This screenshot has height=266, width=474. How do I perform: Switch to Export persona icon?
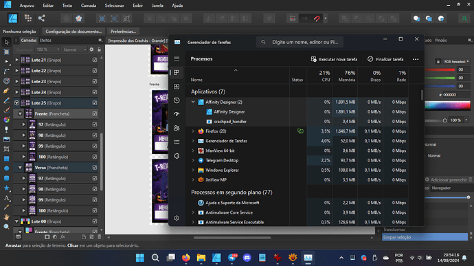coord(41,18)
